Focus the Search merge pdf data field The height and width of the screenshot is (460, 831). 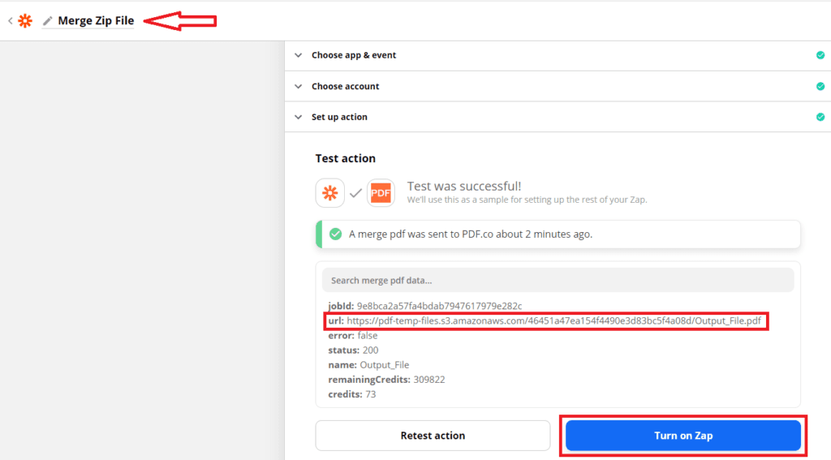pos(558,280)
